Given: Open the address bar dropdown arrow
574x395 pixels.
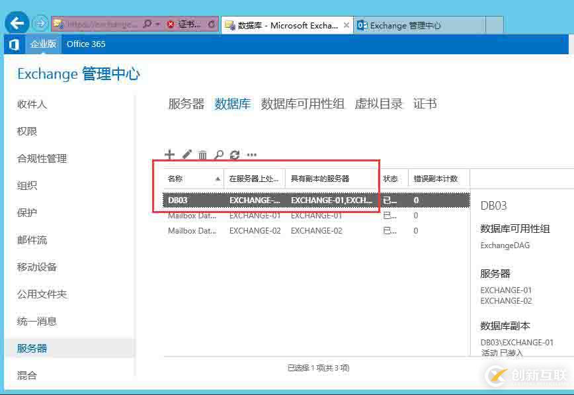Looking at the screenshot, I should click(158, 24).
